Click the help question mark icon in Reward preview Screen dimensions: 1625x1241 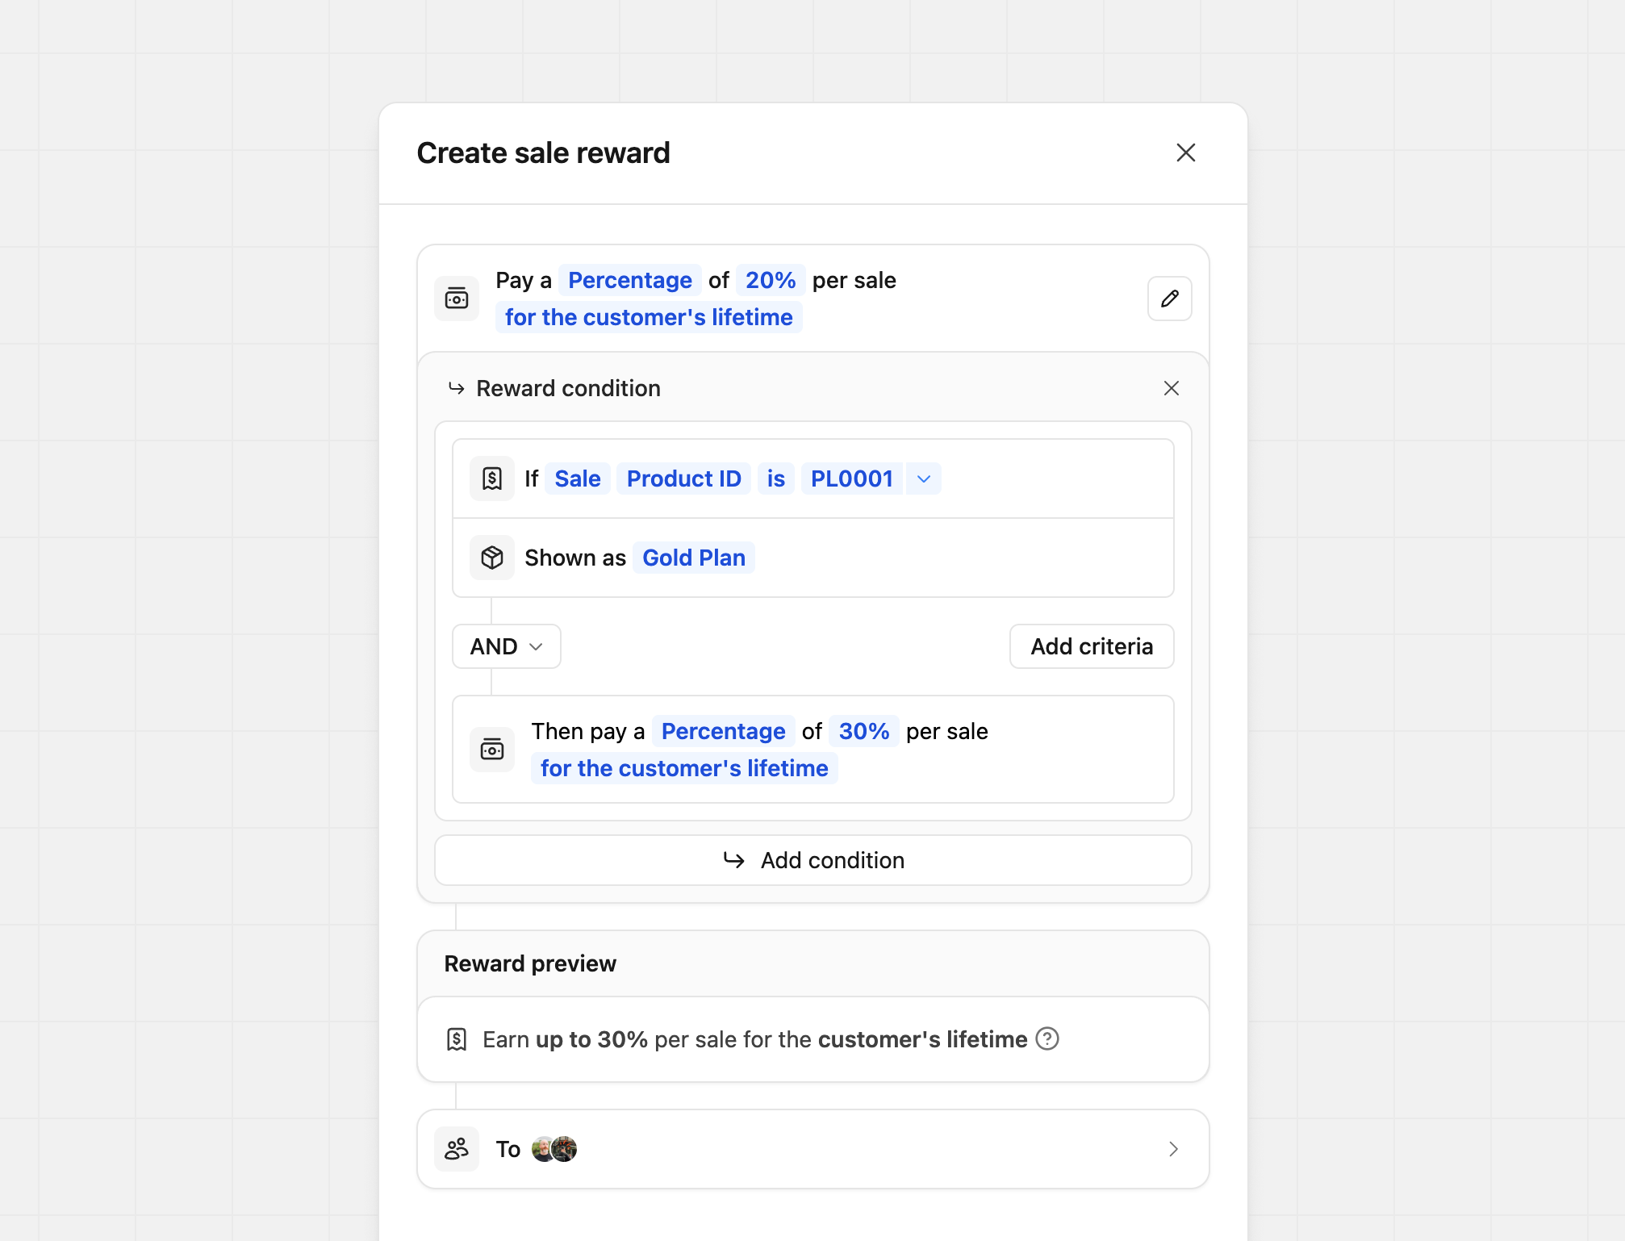(x=1047, y=1038)
